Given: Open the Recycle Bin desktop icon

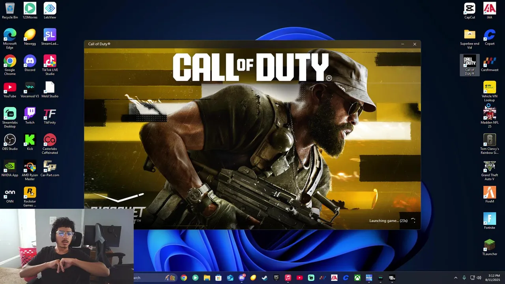Looking at the screenshot, I should pyautogui.click(x=10, y=11).
